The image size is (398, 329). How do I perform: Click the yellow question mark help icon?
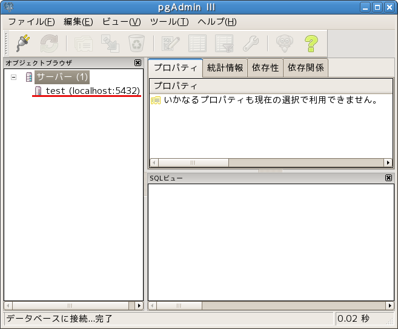311,44
